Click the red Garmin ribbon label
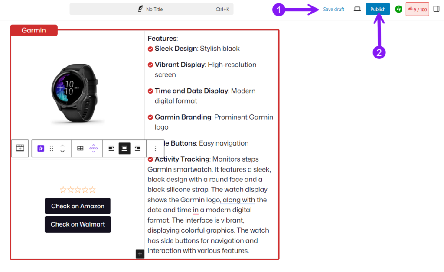Image resolution: width=444 pixels, height=272 pixels. tap(34, 30)
